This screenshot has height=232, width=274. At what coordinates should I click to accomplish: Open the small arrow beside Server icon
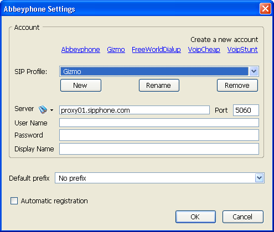51,110
